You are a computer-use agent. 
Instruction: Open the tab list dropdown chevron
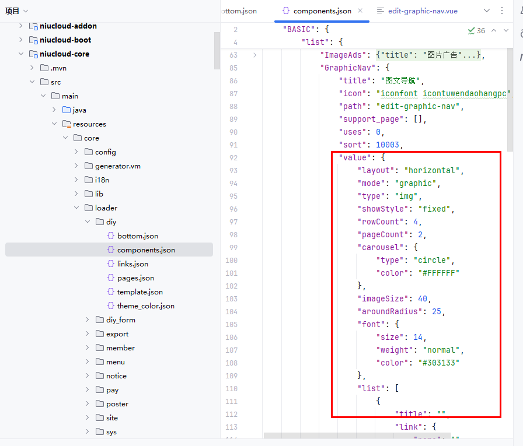point(487,10)
